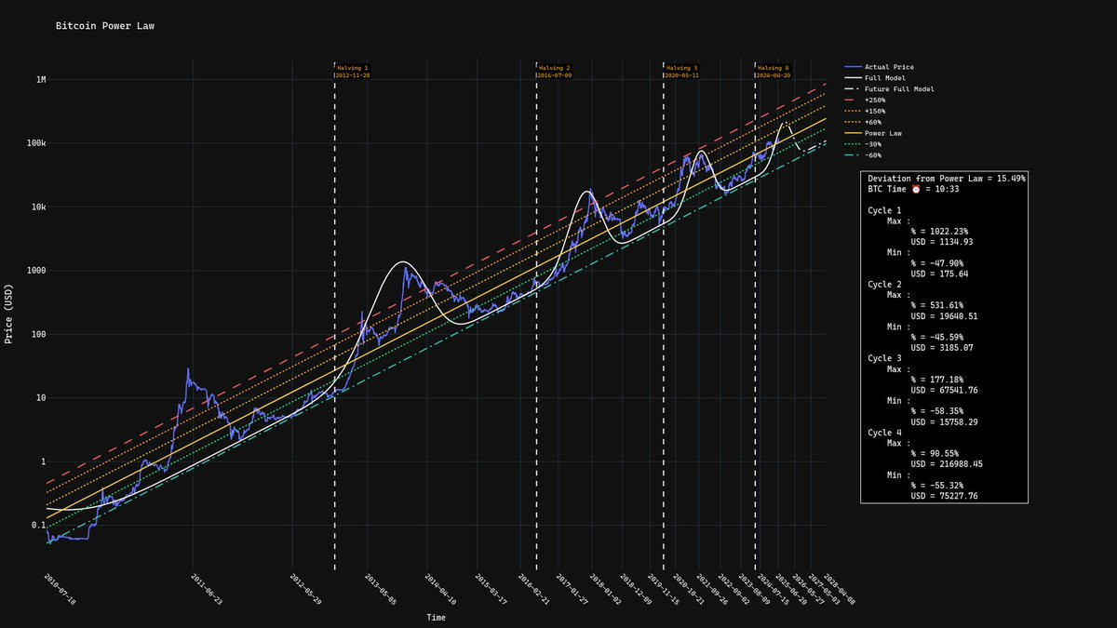Toggle the +60% legend entry
Viewport: 1117px width, 628px height.
(x=863, y=122)
